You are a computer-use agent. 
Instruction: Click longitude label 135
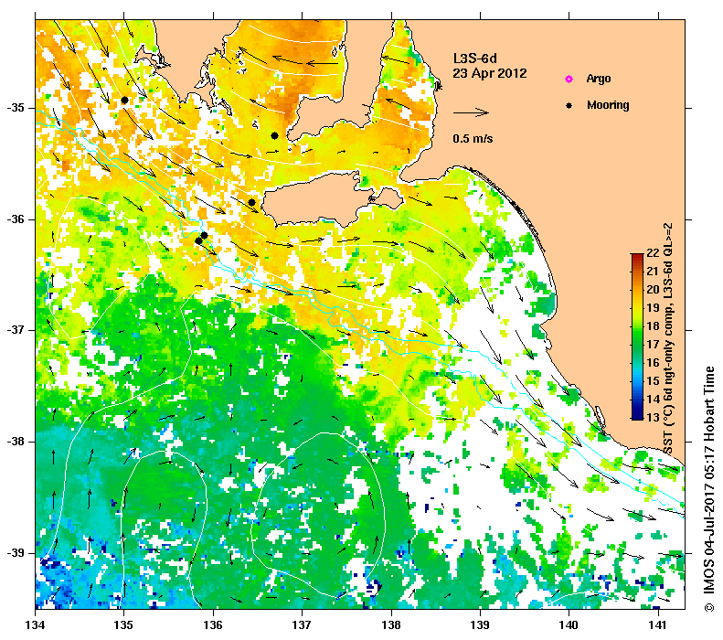coord(123,625)
